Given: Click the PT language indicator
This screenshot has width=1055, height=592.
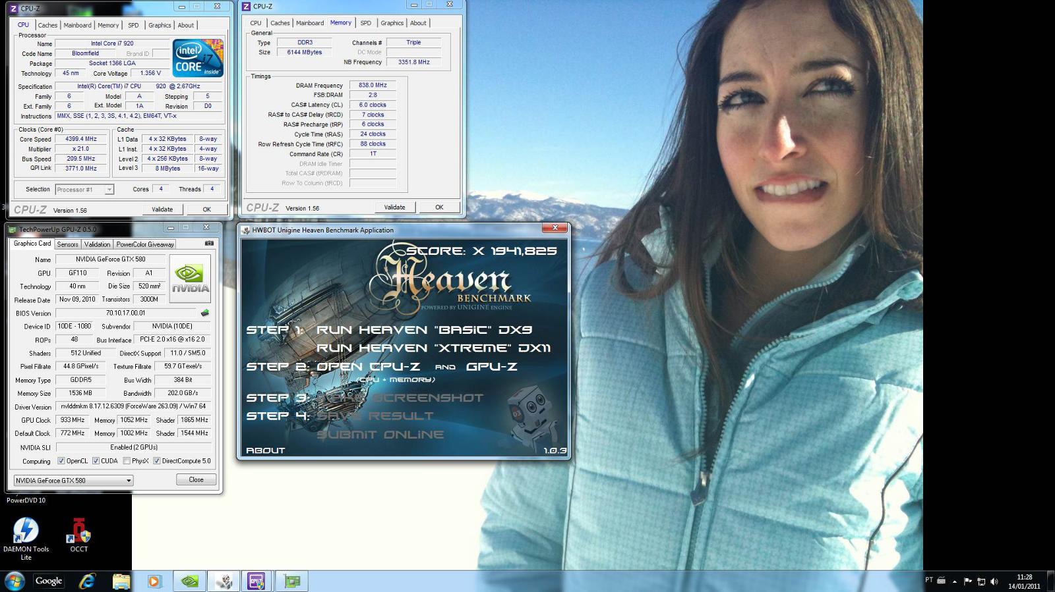Looking at the screenshot, I should [929, 580].
